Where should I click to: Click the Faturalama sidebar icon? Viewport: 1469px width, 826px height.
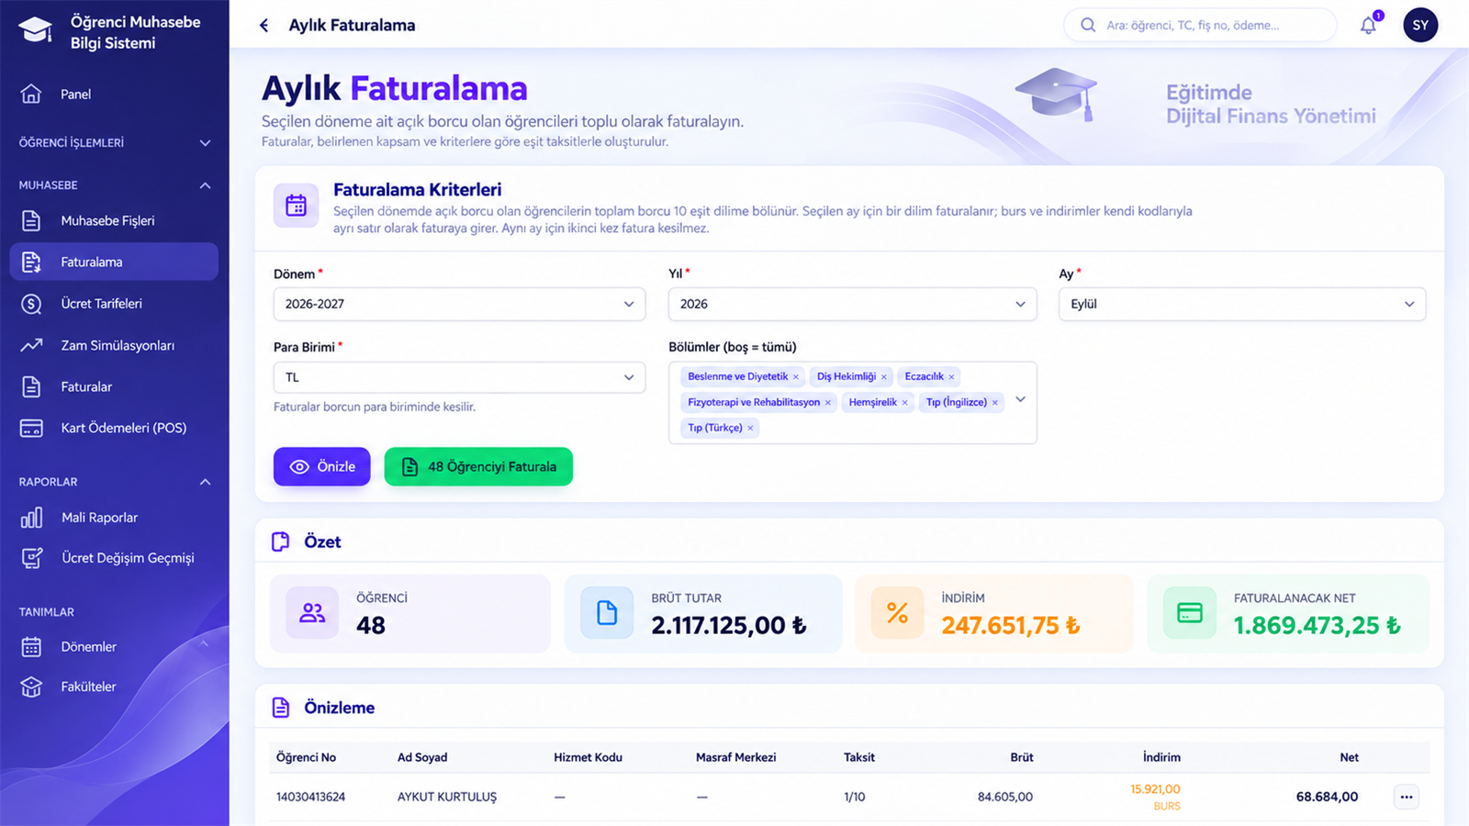pos(31,262)
